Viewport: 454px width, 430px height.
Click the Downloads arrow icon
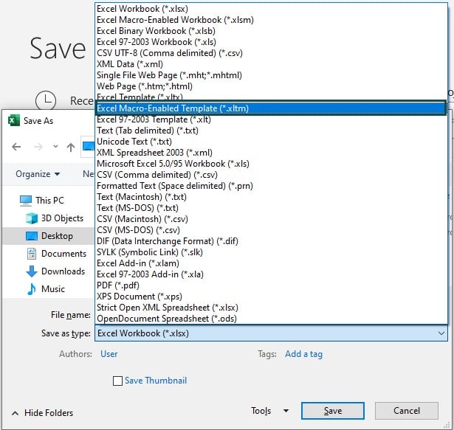tap(32, 271)
